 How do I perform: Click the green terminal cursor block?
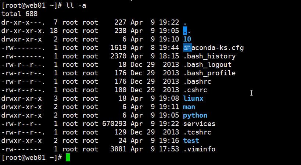68,158
